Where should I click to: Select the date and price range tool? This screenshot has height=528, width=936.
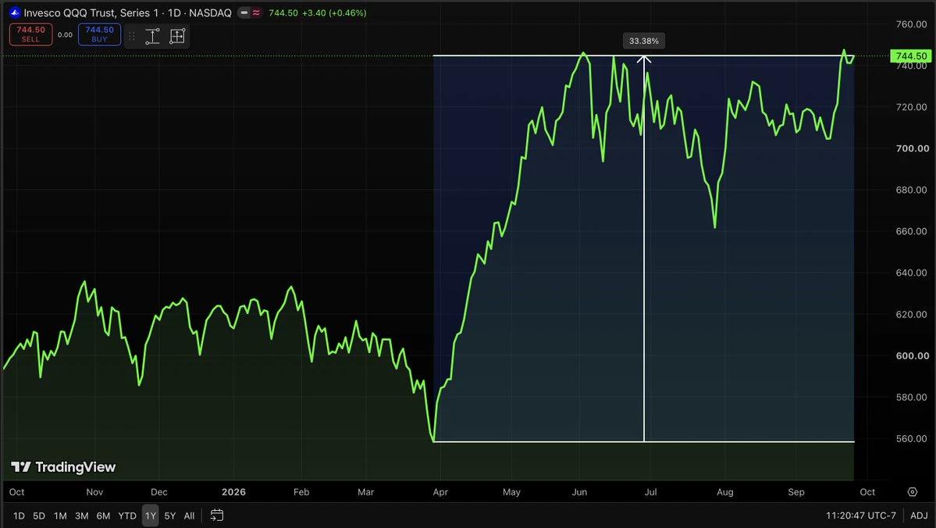point(177,36)
